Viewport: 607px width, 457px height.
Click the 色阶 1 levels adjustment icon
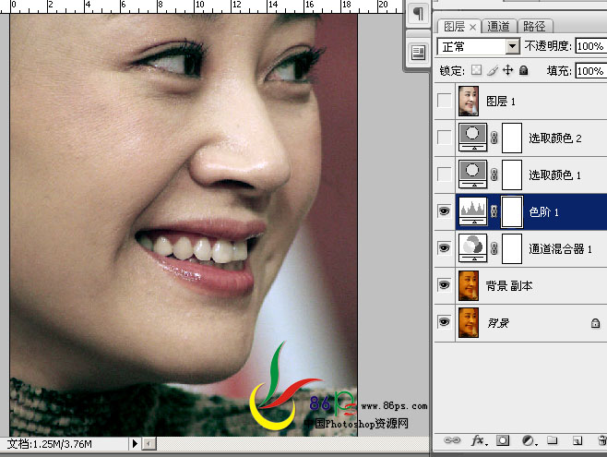(472, 211)
